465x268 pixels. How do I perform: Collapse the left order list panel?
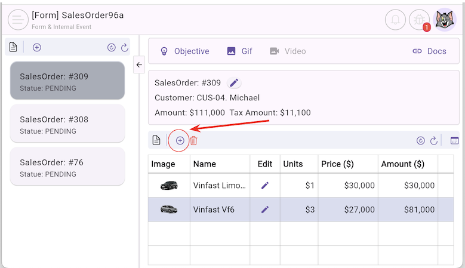tap(139, 64)
